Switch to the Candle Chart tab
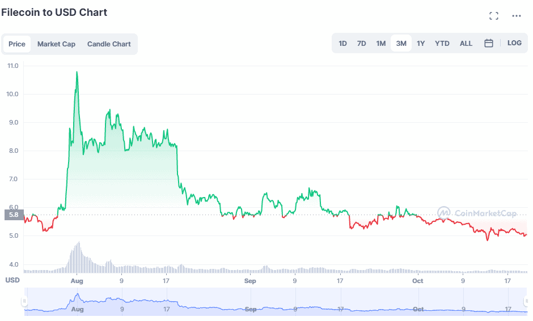The width and height of the screenshot is (533, 321). click(109, 44)
